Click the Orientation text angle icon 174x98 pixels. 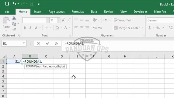[95, 20]
